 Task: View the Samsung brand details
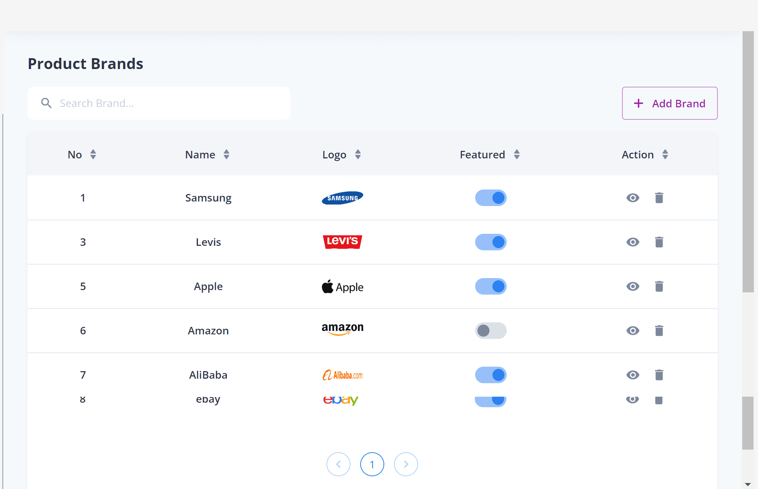pos(633,198)
